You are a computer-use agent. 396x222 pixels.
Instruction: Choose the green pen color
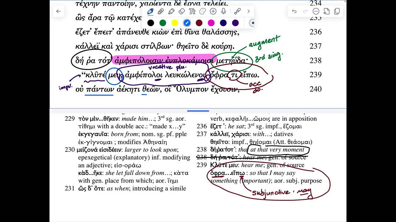pos(163,23)
